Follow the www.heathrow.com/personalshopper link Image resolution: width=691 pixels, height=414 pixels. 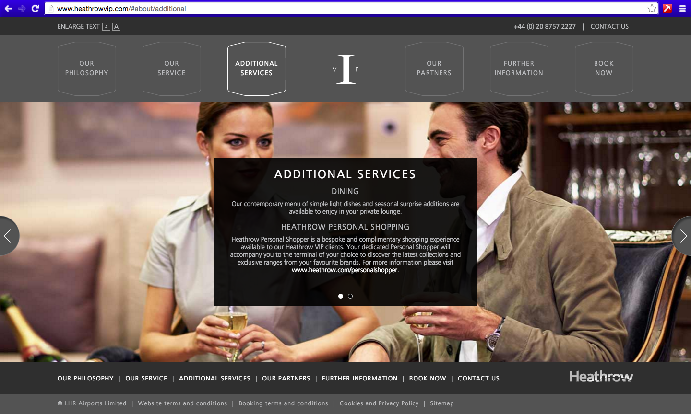pos(345,270)
